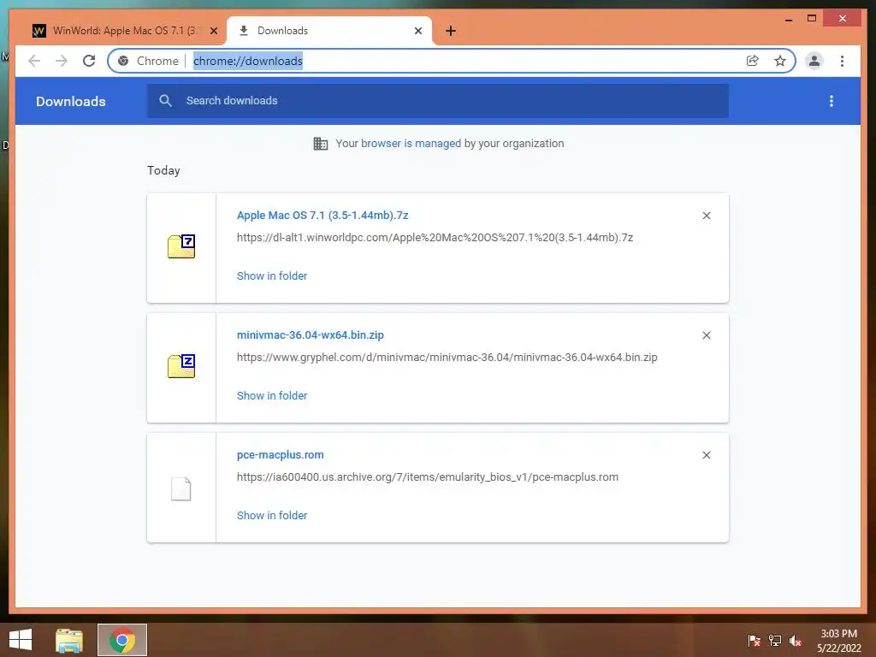Click the winworldpc.com download URL text

coord(435,238)
